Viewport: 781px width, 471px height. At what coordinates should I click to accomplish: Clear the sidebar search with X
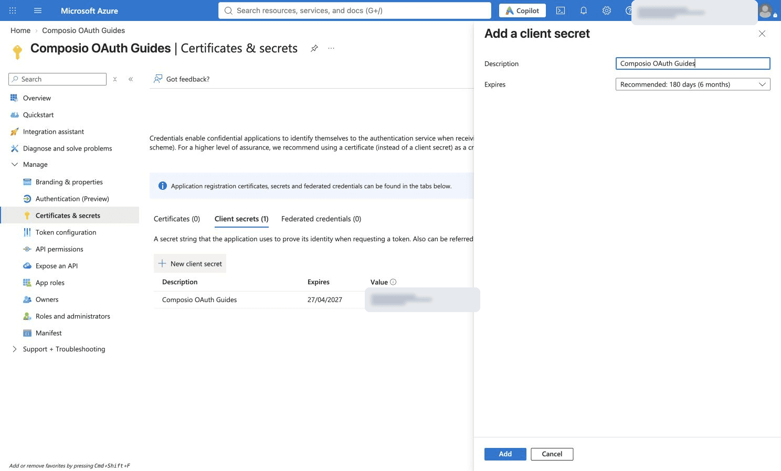point(115,79)
